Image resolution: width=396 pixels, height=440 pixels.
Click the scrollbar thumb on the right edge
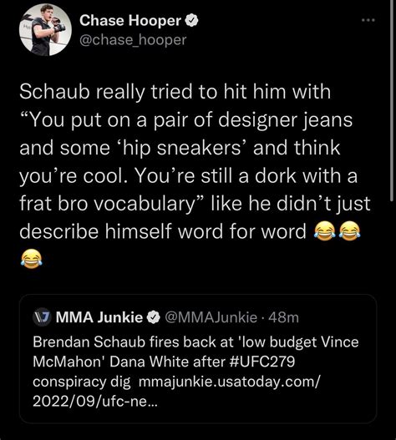tap(392, 100)
